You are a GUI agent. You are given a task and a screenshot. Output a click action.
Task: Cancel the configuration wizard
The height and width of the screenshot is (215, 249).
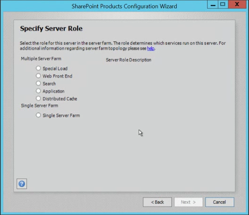click(220, 202)
